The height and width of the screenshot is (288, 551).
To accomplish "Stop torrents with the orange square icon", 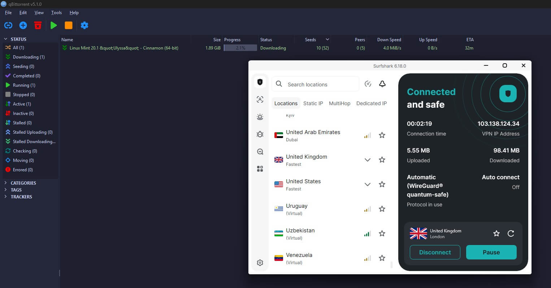I will tap(69, 25).
